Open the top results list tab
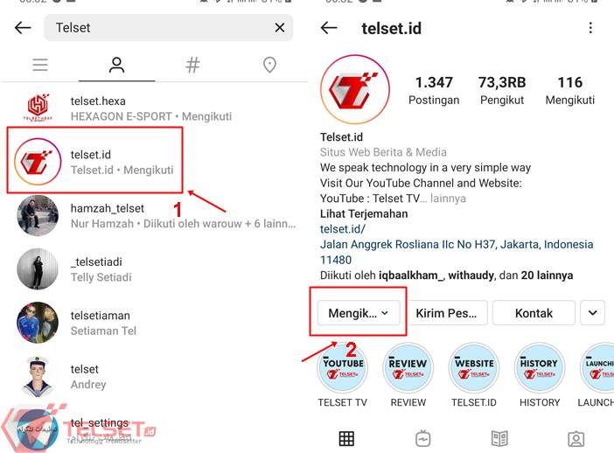The width and height of the screenshot is (614, 453). click(x=40, y=65)
